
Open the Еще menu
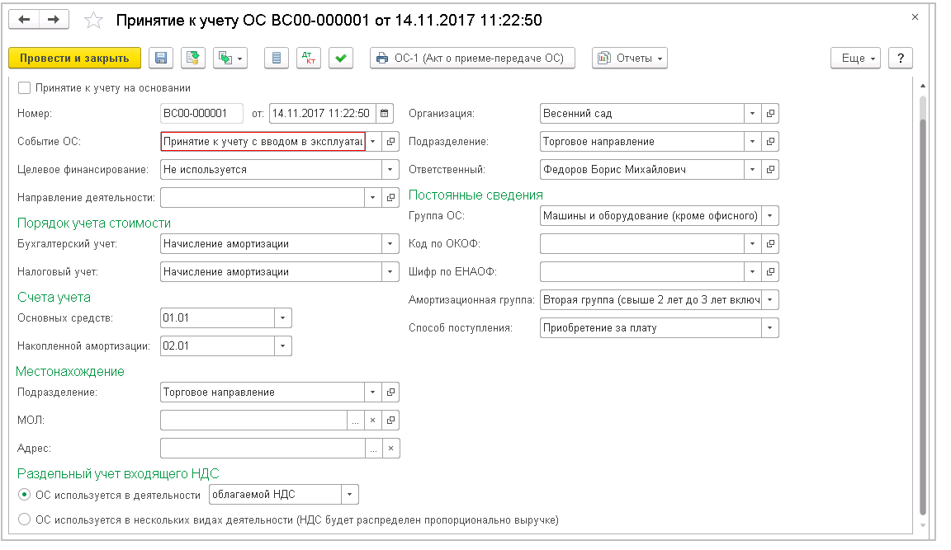[x=855, y=59]
